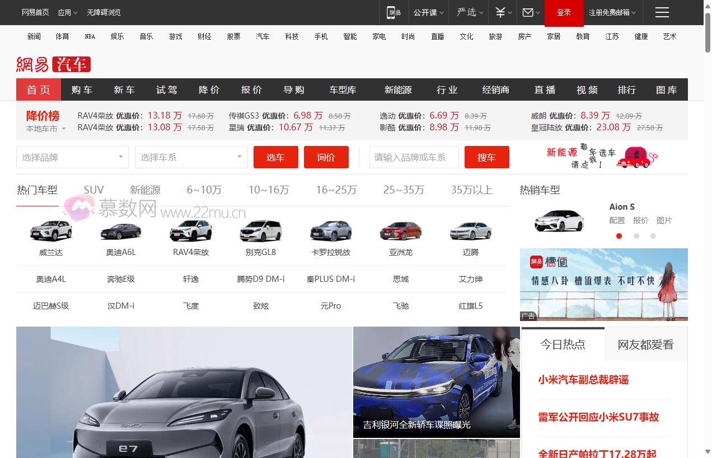Viewport: 712px width, 458px height.
Task: Click the 网易汽车 logo
Action: point(52,64)
